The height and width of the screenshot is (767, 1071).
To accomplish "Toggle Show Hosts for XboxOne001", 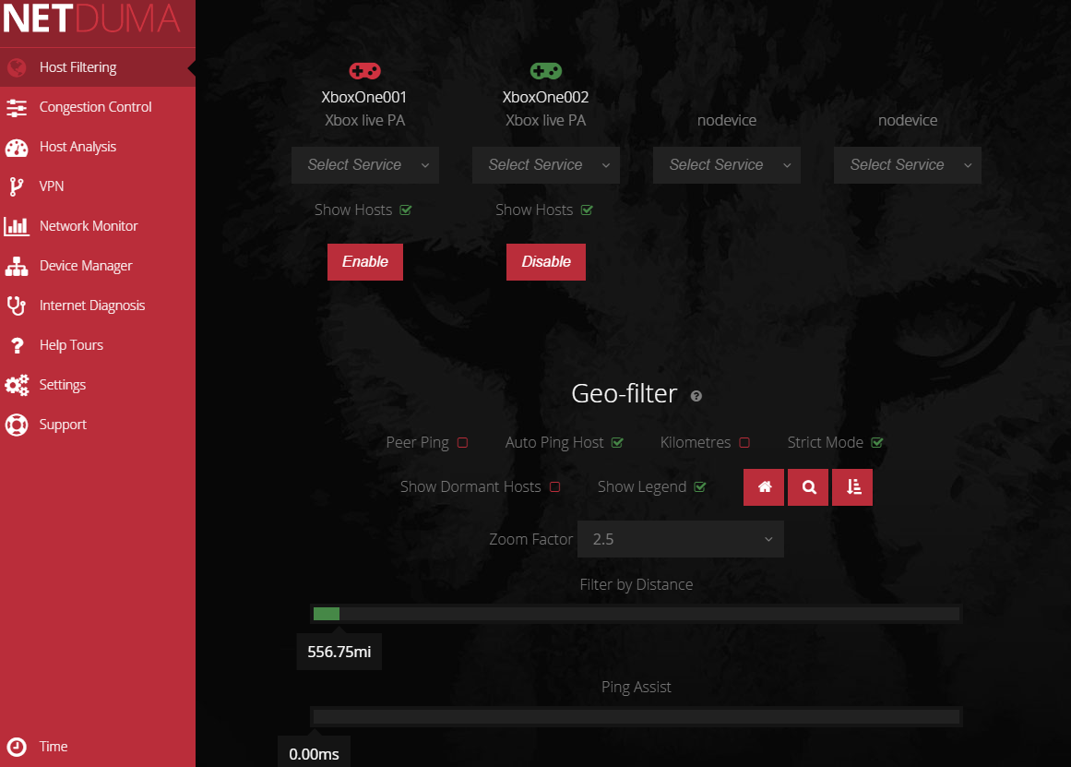I will tap(406, 210).
